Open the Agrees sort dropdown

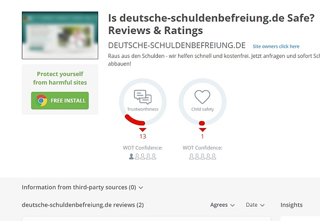(222, 205)
